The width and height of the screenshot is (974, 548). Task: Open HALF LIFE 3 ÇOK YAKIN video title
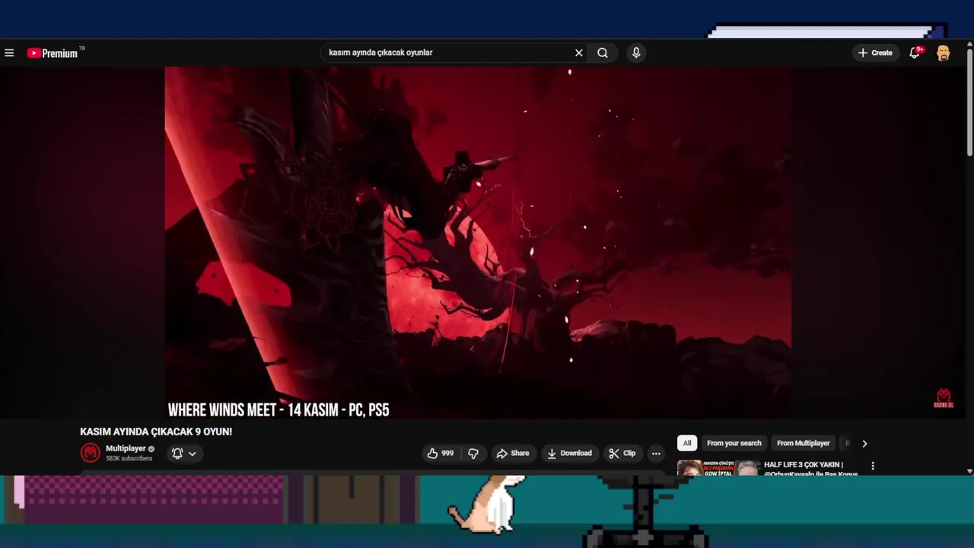pyautogui.click(x=810, y=469)
